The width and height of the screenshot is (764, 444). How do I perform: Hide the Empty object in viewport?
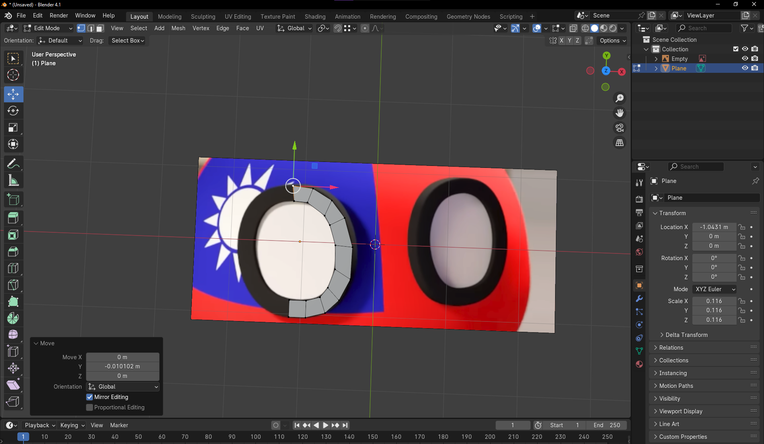(x=745, y=58)
